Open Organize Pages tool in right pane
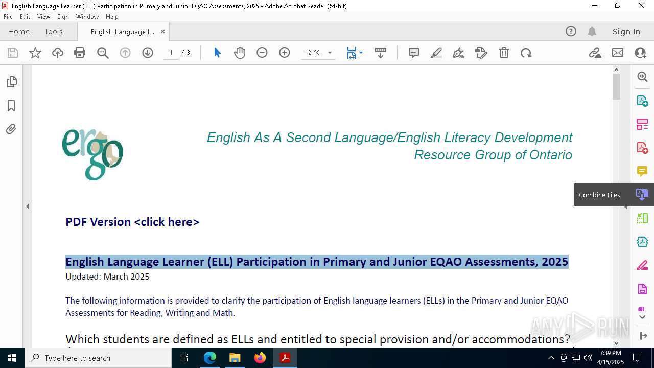Screen dimensions: 654x368 pos(642,124)
